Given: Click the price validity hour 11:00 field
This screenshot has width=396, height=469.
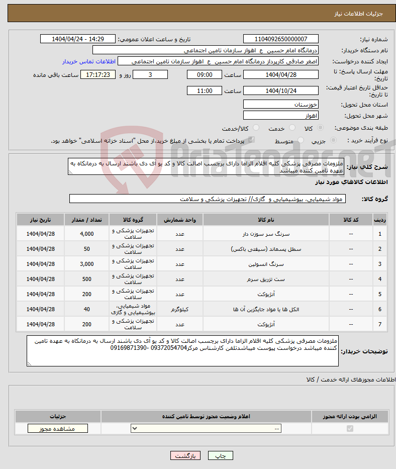Looking at the screenshot, I should pos(204,90).
